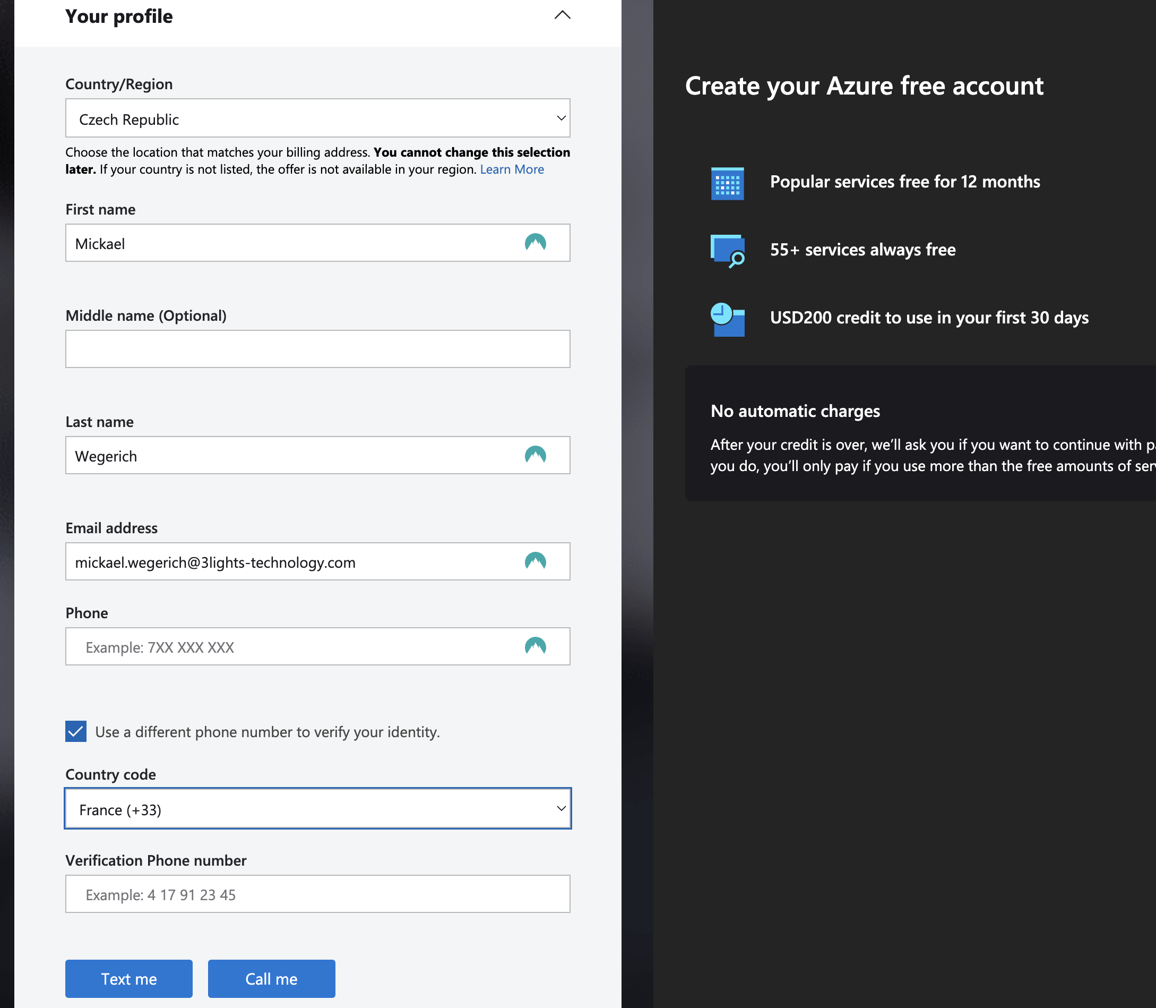Focus the Verification Phone number field
The width and height of the screenshot is (1156, 1008).
pos(318,894)
